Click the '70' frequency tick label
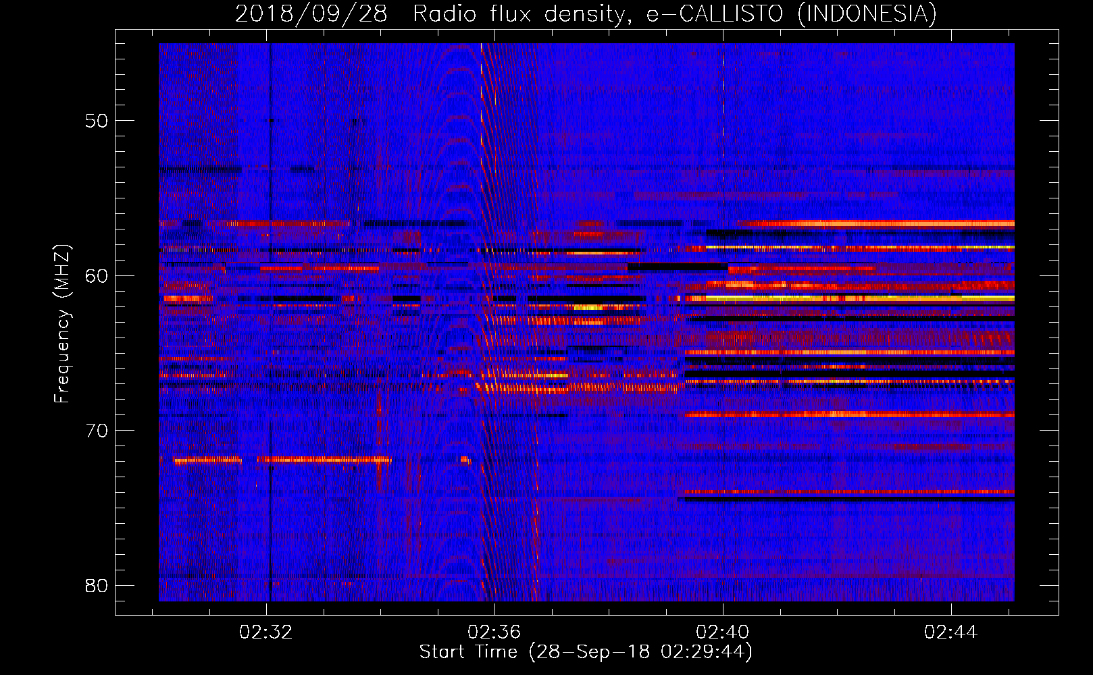This screenshot has width=1093, height=675. 97,431
